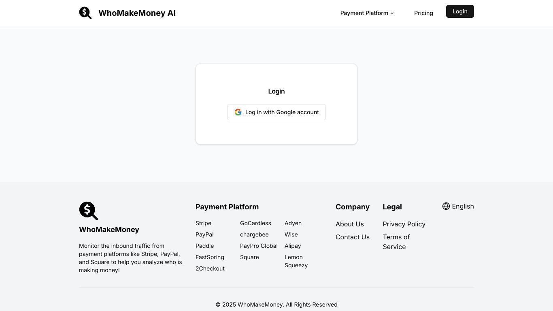The image size is (553, 311).
Task: Click the Login card heading
Action: (x=276, y=91)
